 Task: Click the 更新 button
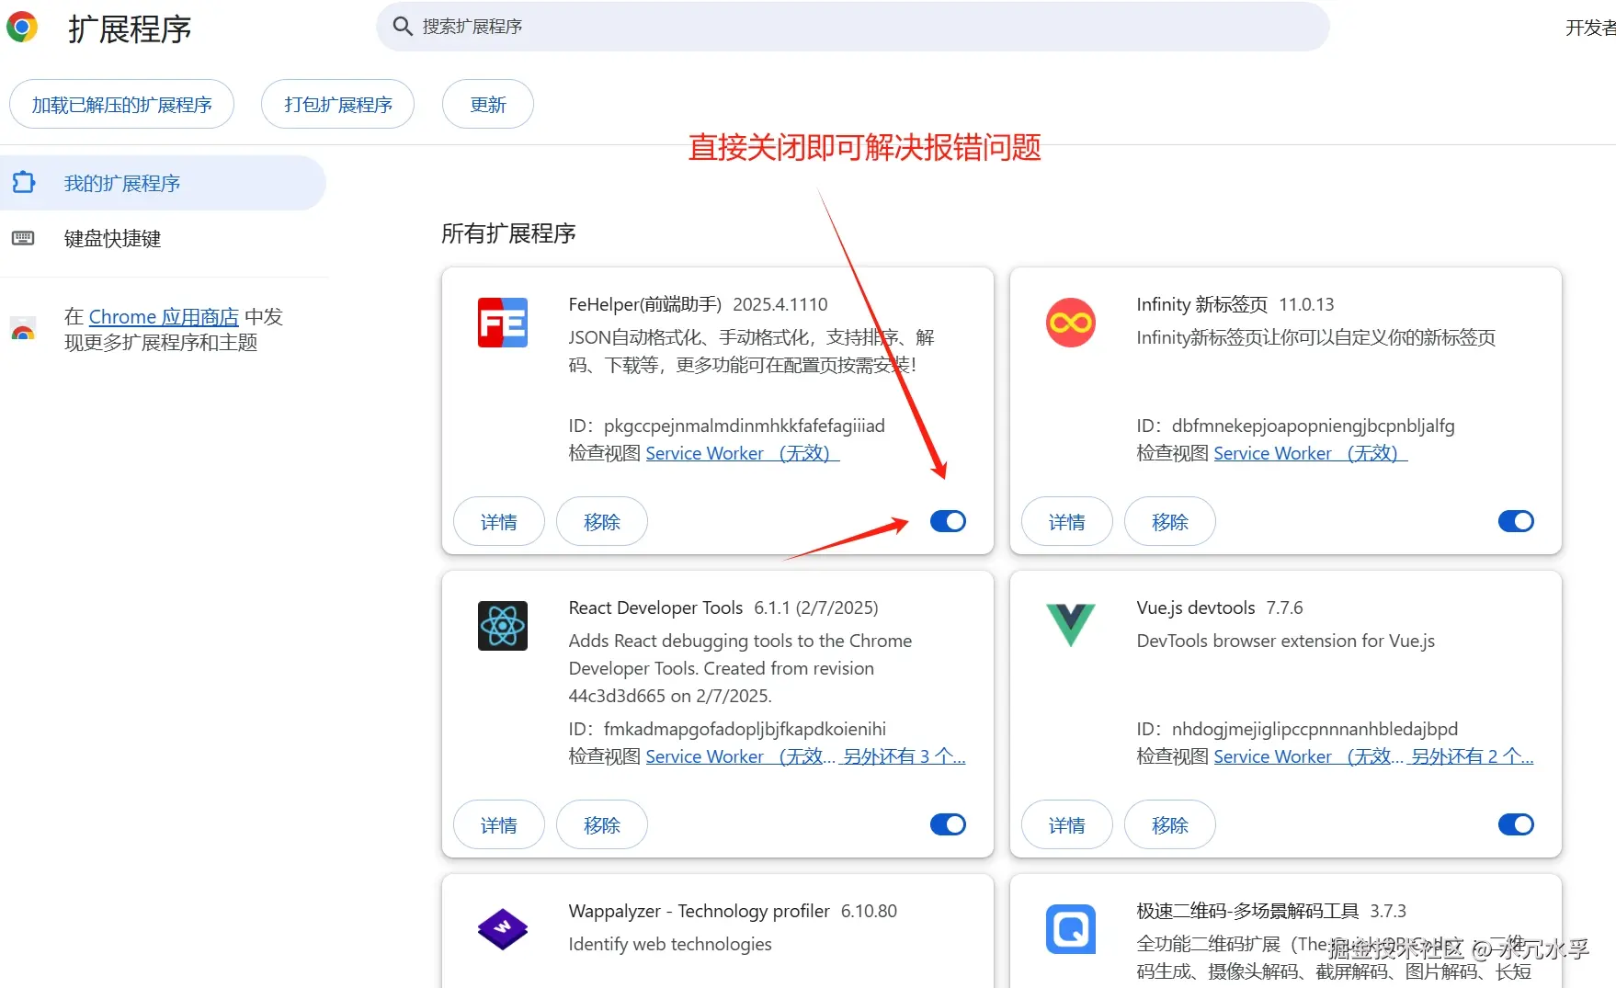(x=488, y=104)
